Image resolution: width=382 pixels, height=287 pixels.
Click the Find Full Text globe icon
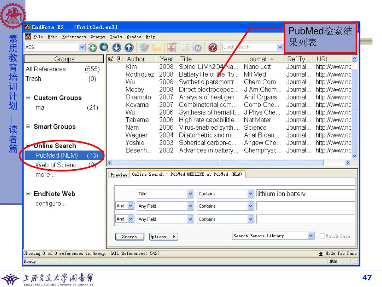click(x=144, y=47)
